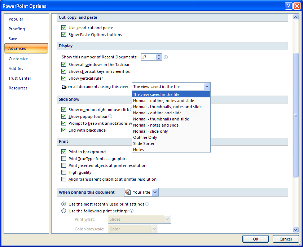The height and width of the screenshot is (247, 303).
Task: Select Slide Sorter from the view list
Action: (171, 144)
